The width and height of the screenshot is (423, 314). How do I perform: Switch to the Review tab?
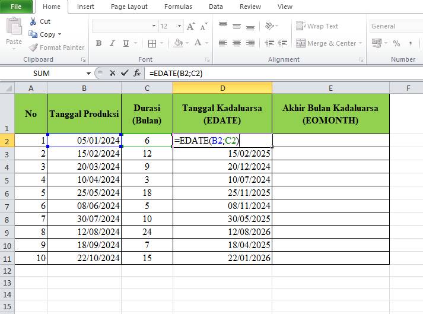250,7
